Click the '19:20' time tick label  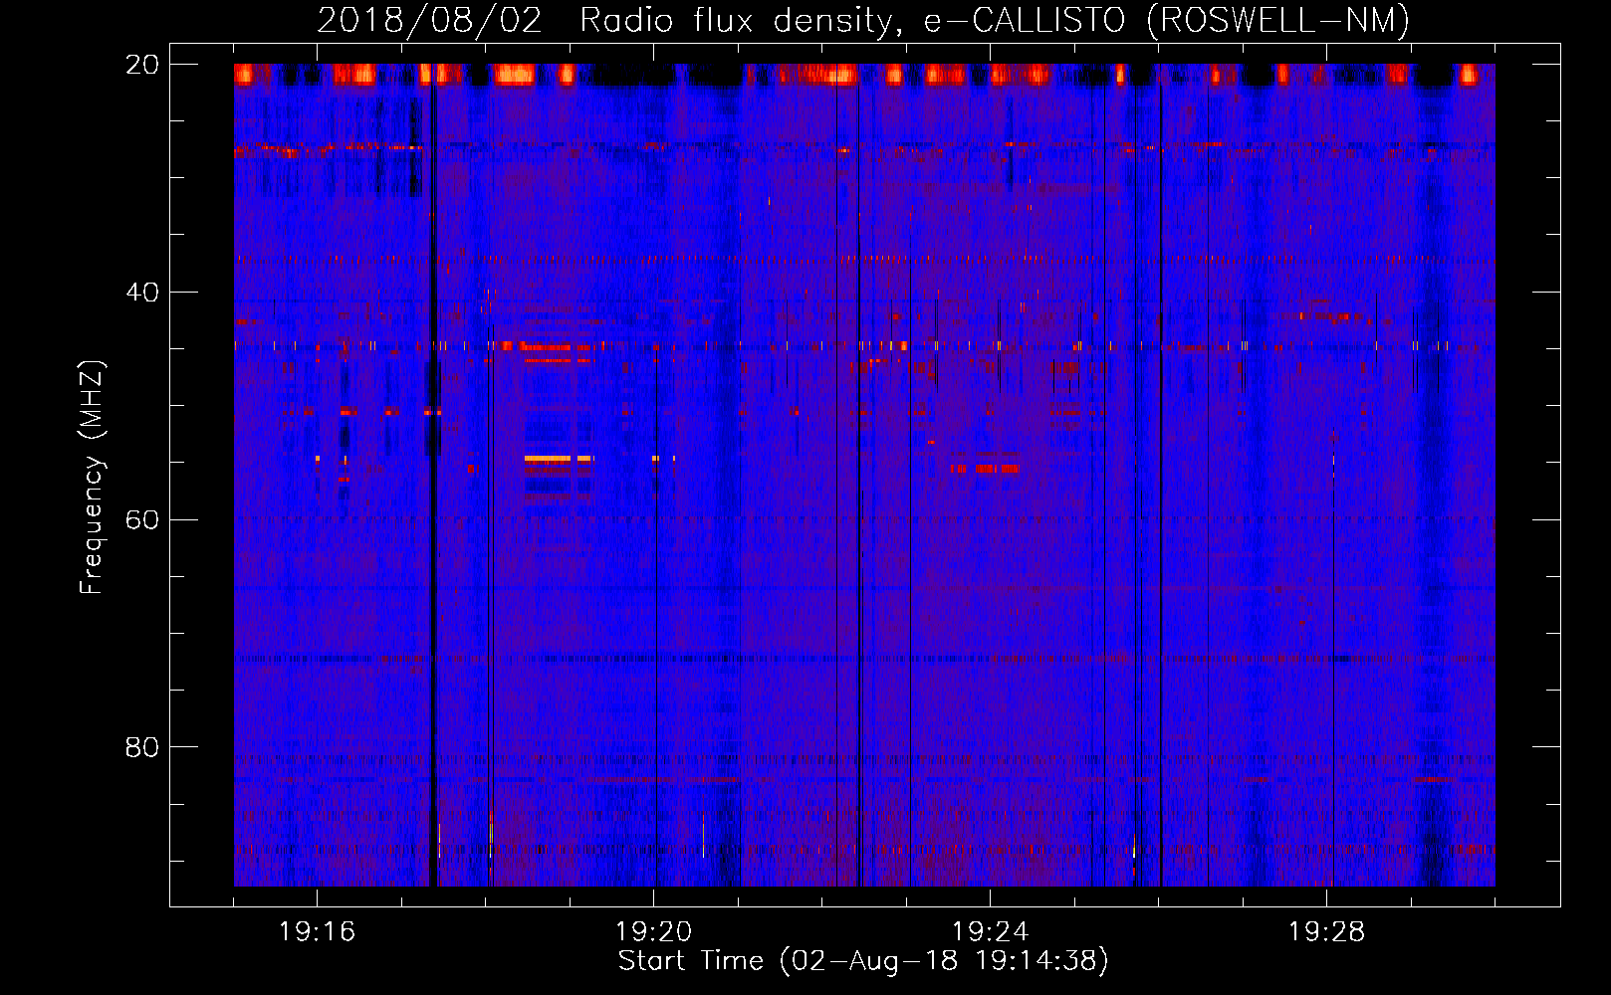[x=653, y=932]
